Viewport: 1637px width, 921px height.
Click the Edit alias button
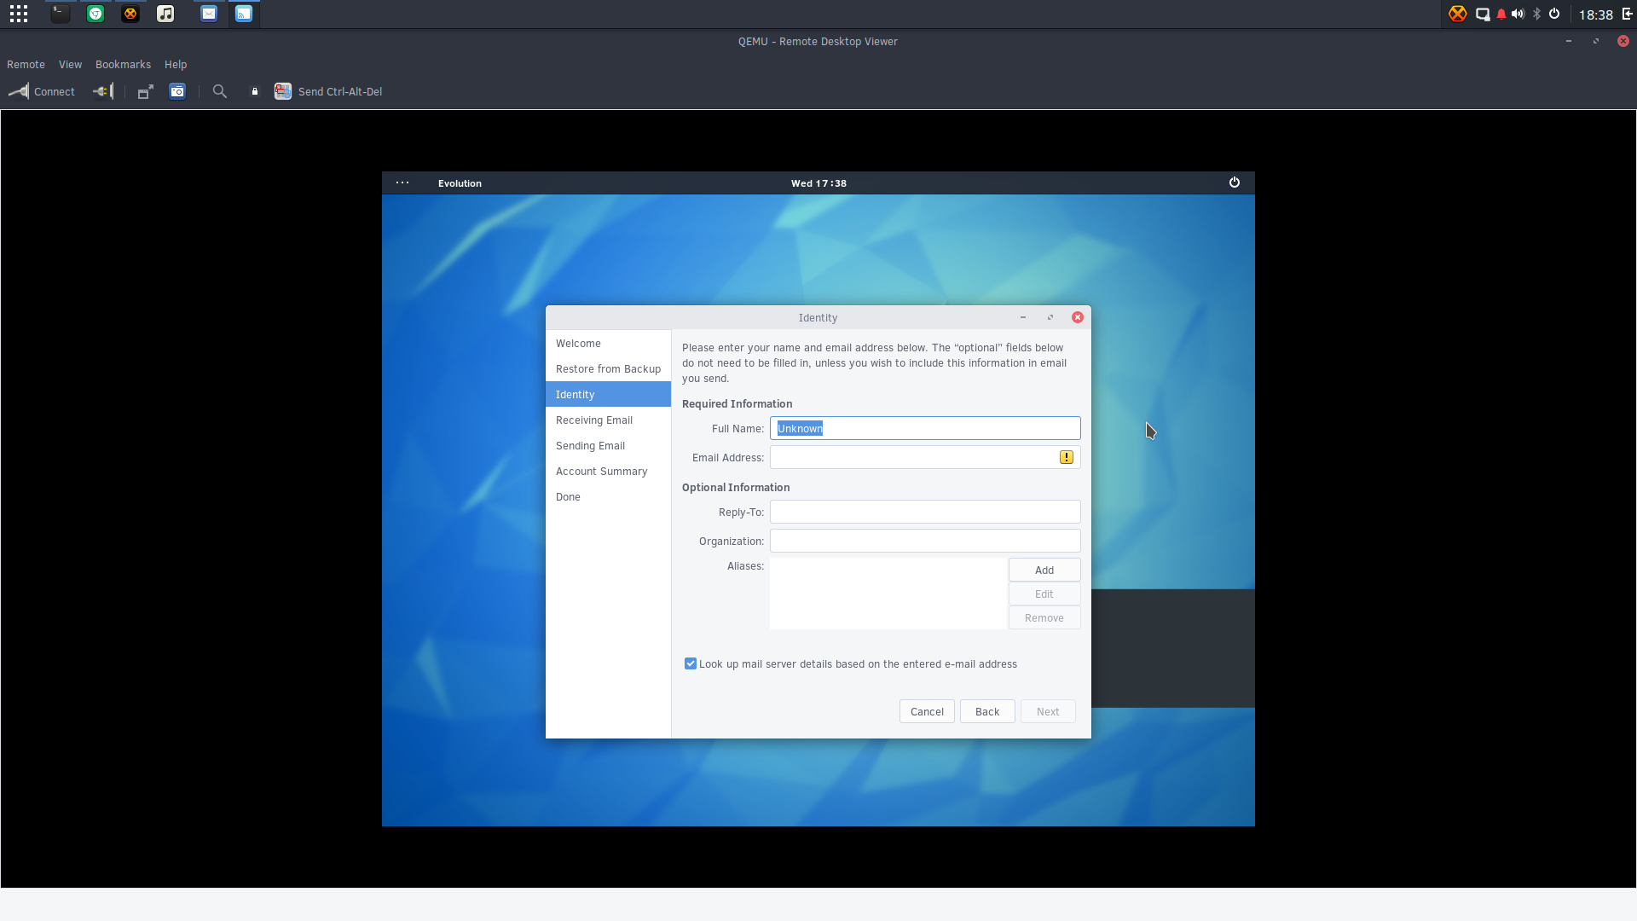1044,594
